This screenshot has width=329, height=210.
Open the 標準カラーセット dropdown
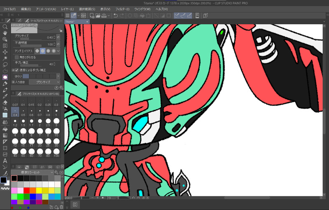32,172
